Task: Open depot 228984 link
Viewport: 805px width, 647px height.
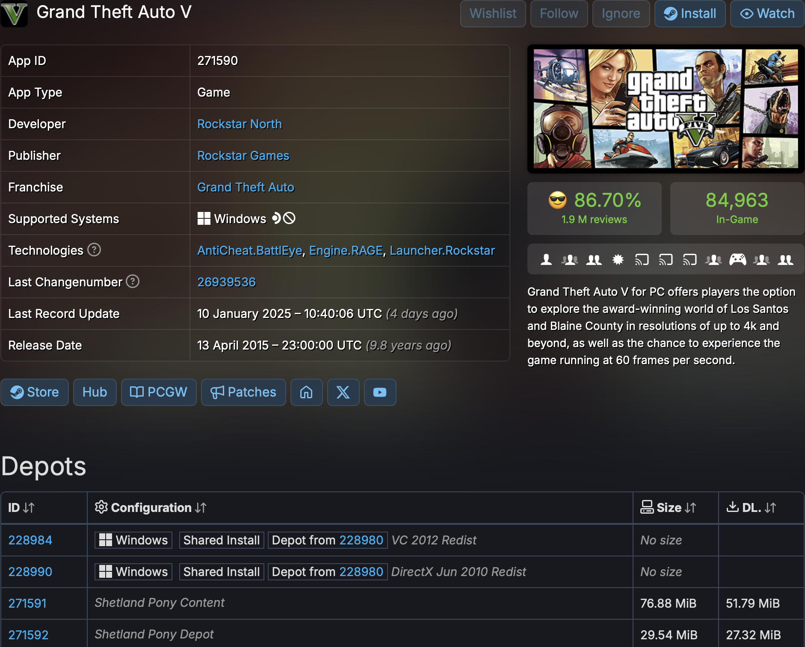Action: [30, 540]
